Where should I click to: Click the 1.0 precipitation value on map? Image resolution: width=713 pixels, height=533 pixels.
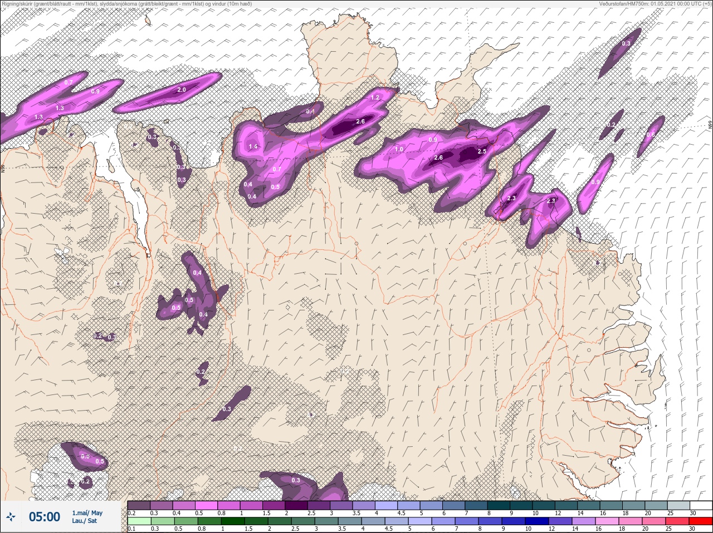point(399,149)
